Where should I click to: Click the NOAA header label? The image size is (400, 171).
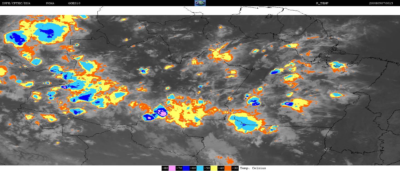(x=50, y=3)
